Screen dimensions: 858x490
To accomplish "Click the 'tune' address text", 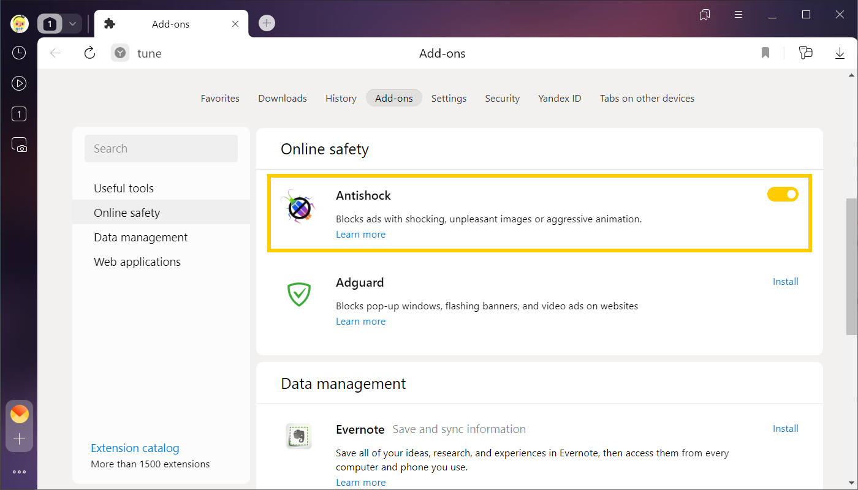I will click(150, 53).
